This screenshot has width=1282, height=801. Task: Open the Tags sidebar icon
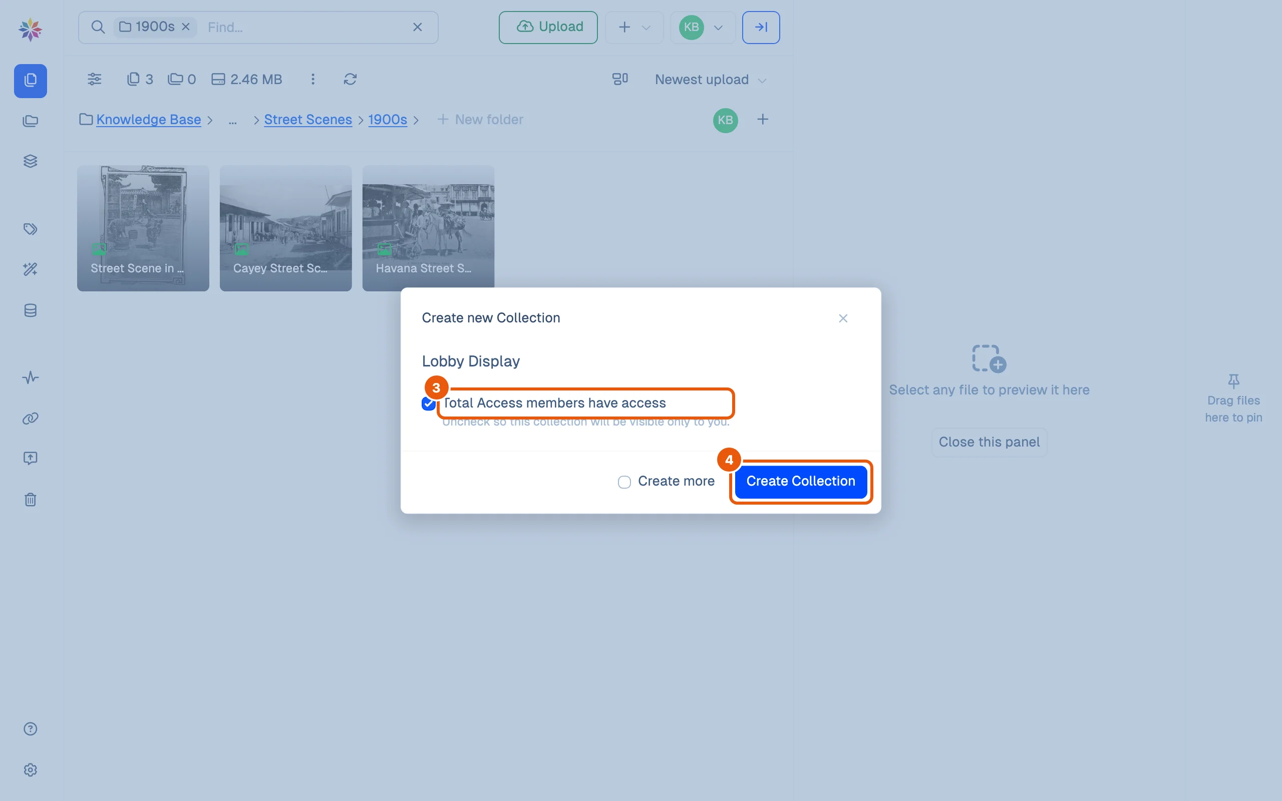30,229
